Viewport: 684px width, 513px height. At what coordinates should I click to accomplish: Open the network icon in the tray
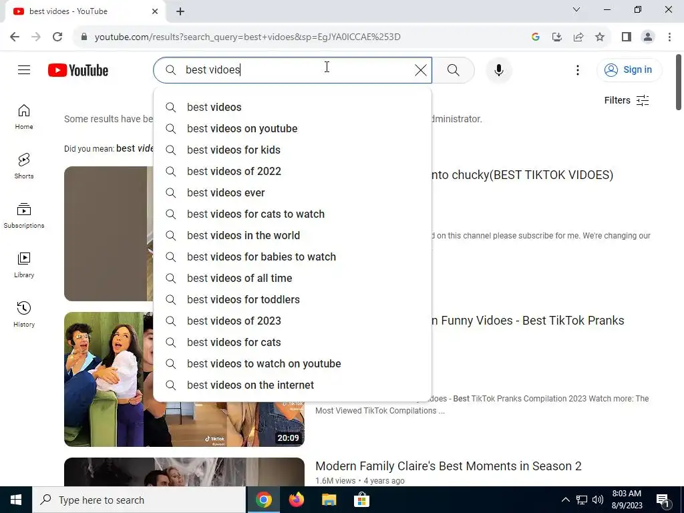[582, 500]
